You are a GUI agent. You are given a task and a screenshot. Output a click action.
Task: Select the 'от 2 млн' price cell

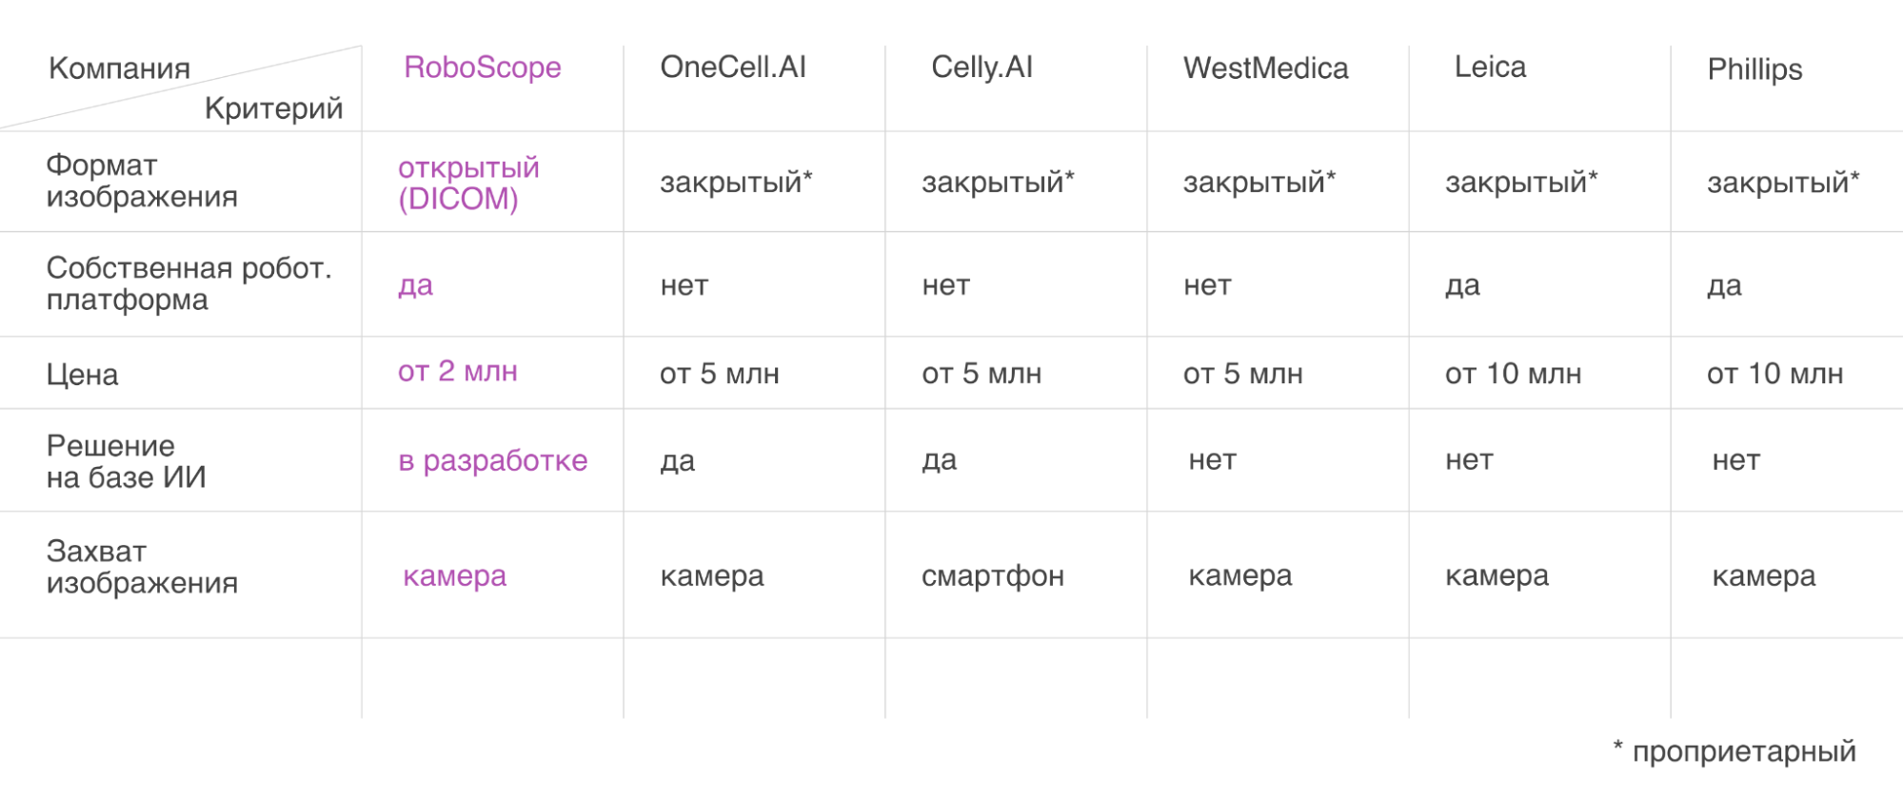click(457, 371)
